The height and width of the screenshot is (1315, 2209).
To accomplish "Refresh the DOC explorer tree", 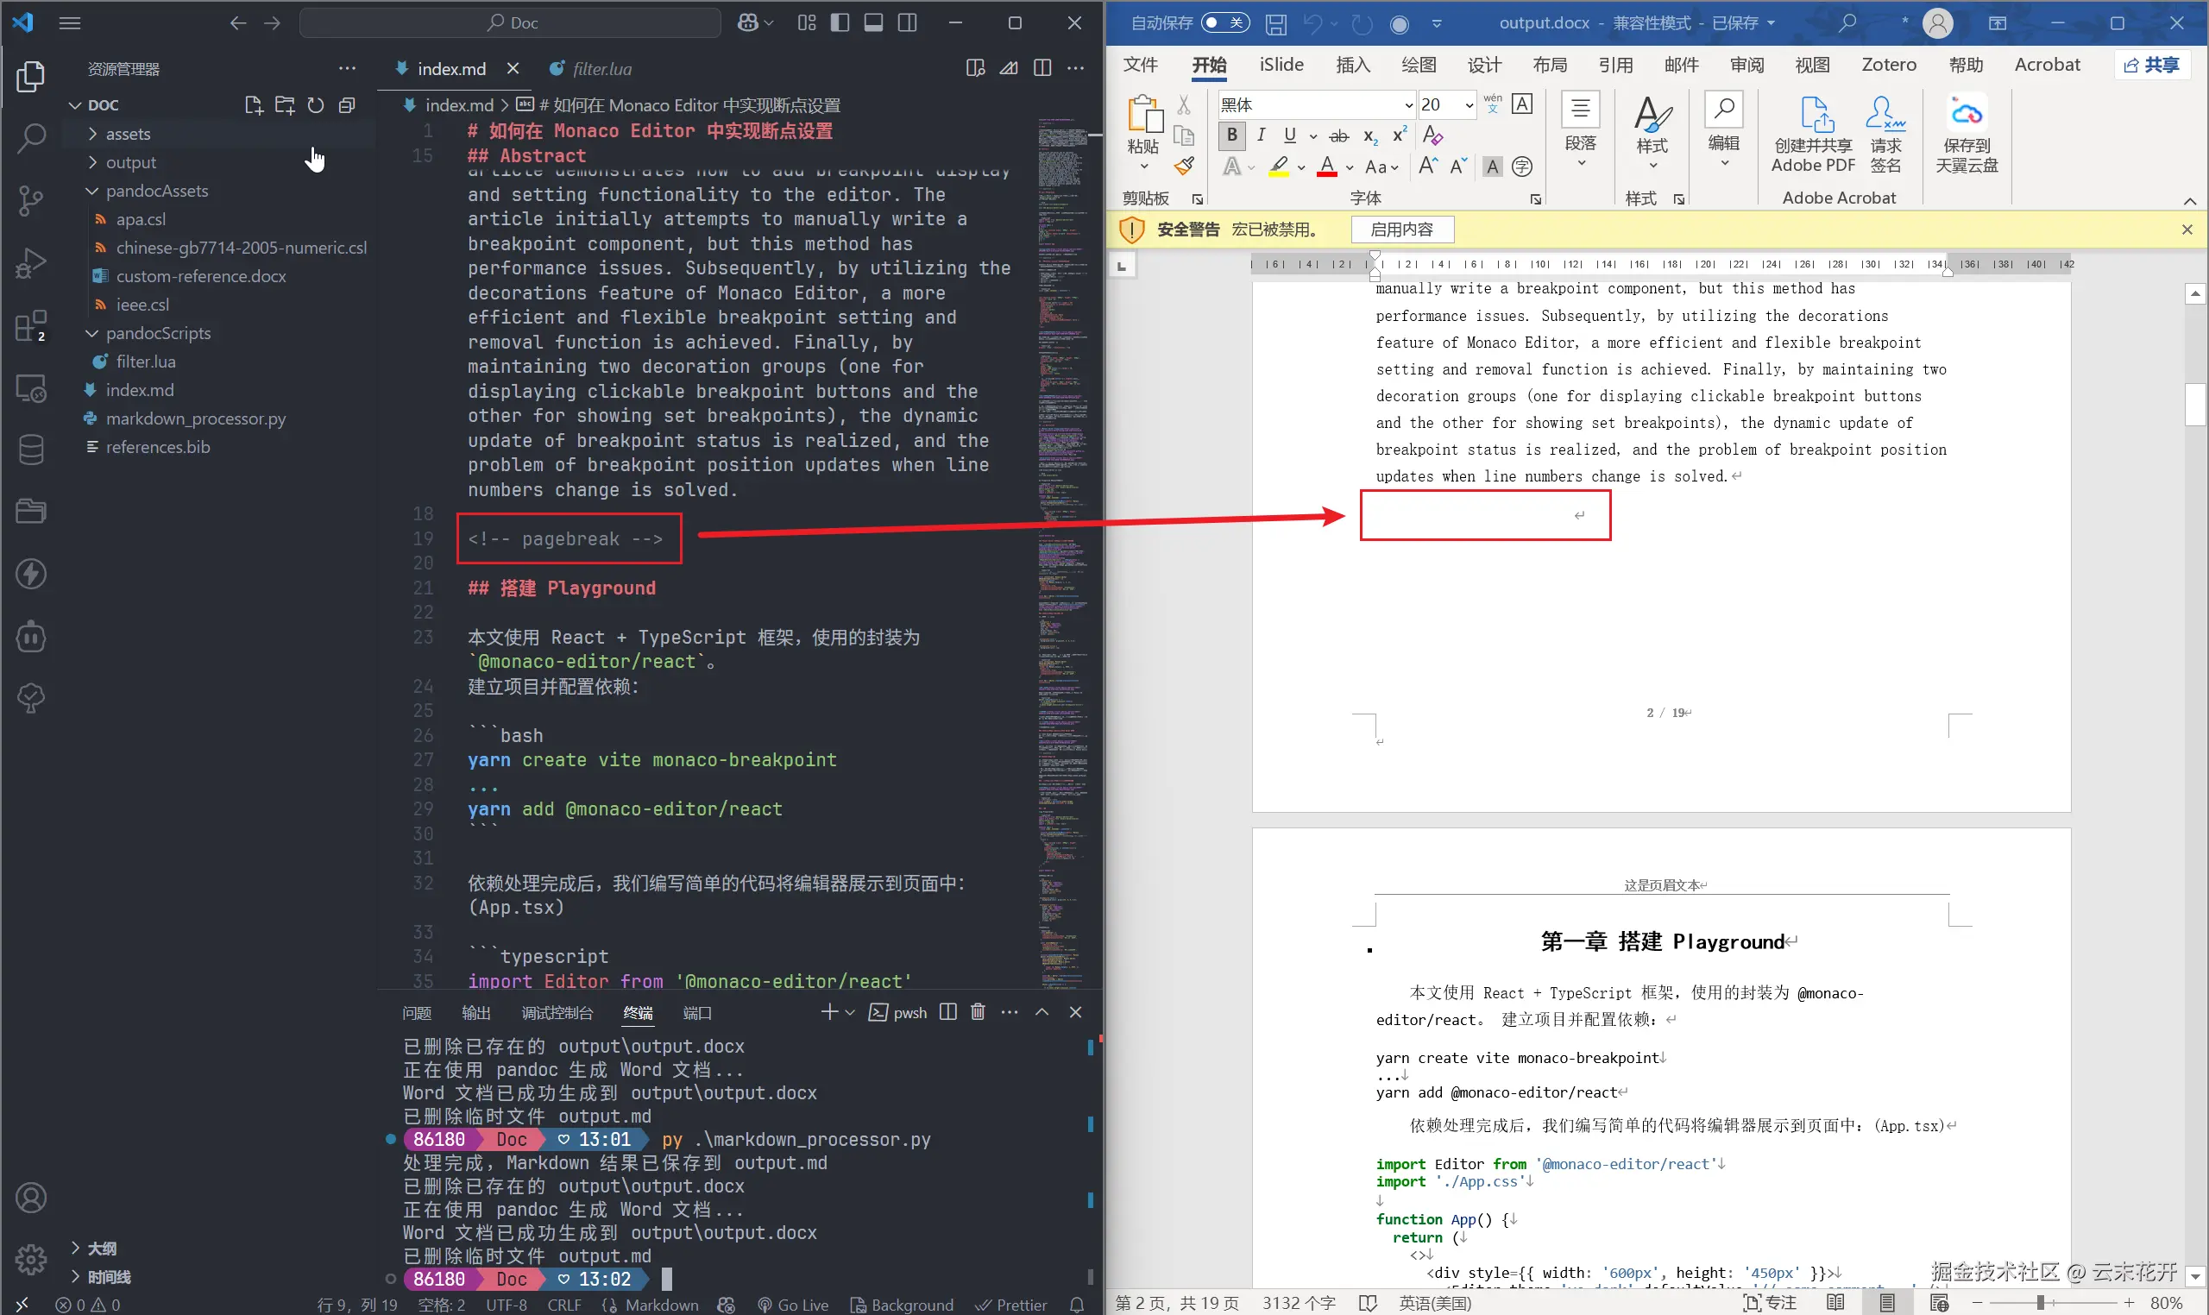I will tap(316, 105).
